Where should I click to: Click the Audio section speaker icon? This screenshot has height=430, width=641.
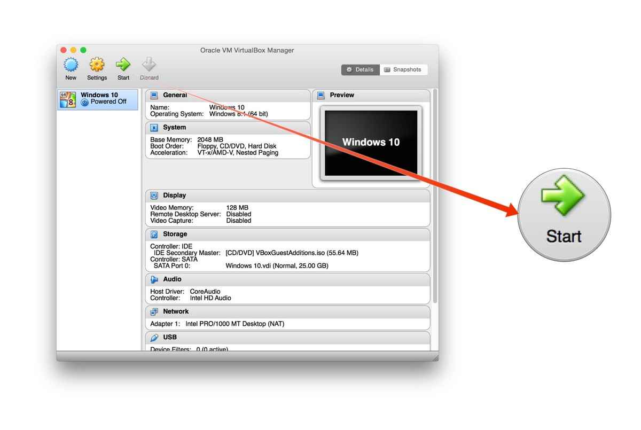tap(154, 279)
